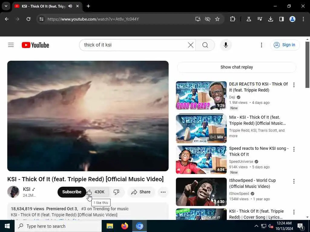Viewport: 310px width, 232px height.
Task: Open the YouTube hamburger guide menu
Action: pos(11,45)
